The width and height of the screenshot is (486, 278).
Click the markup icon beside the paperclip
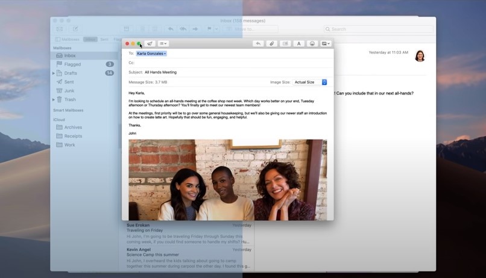point(285,43)
